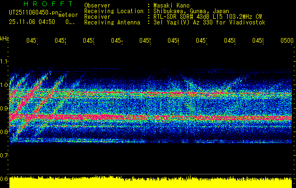Click the time marker just before 0500
296x188 pixels.
(258, 40)
